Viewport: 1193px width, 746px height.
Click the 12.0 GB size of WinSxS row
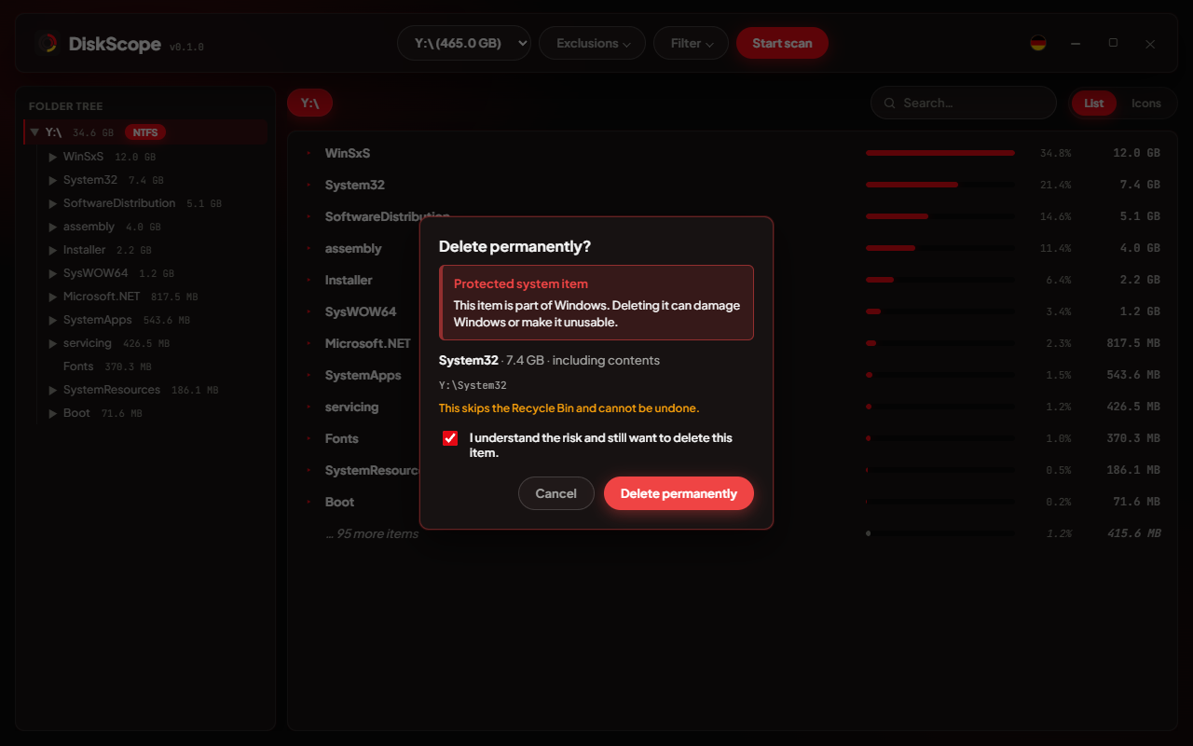(1136, 153)
